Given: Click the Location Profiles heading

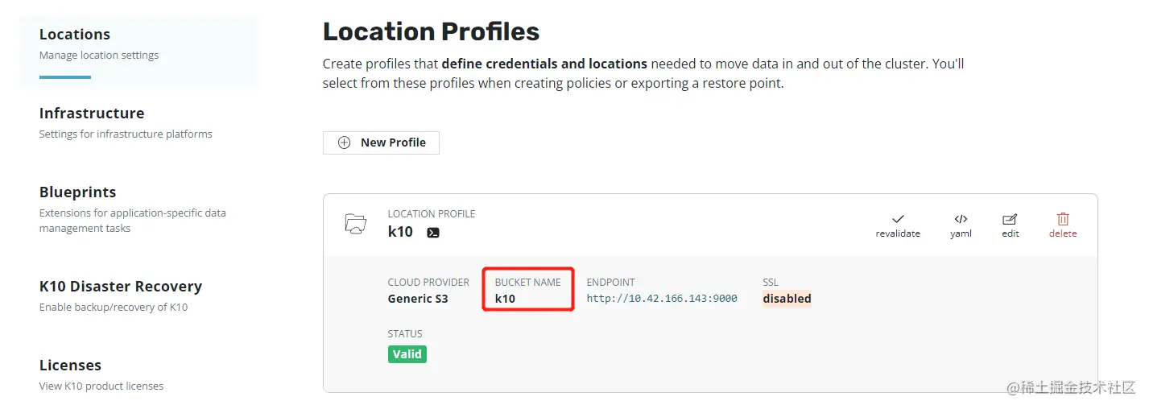Looking at the screenshot, I should (x=431, y=32).
